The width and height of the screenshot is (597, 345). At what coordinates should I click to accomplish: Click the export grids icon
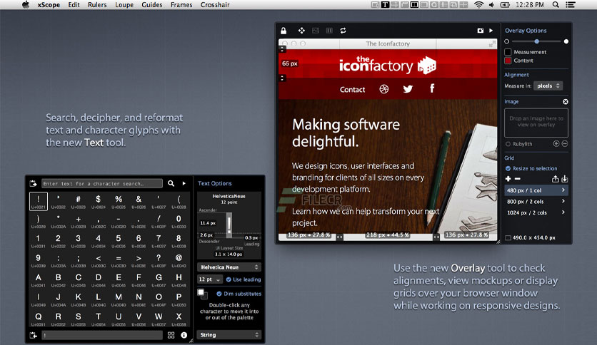click(x=556, y=179)
